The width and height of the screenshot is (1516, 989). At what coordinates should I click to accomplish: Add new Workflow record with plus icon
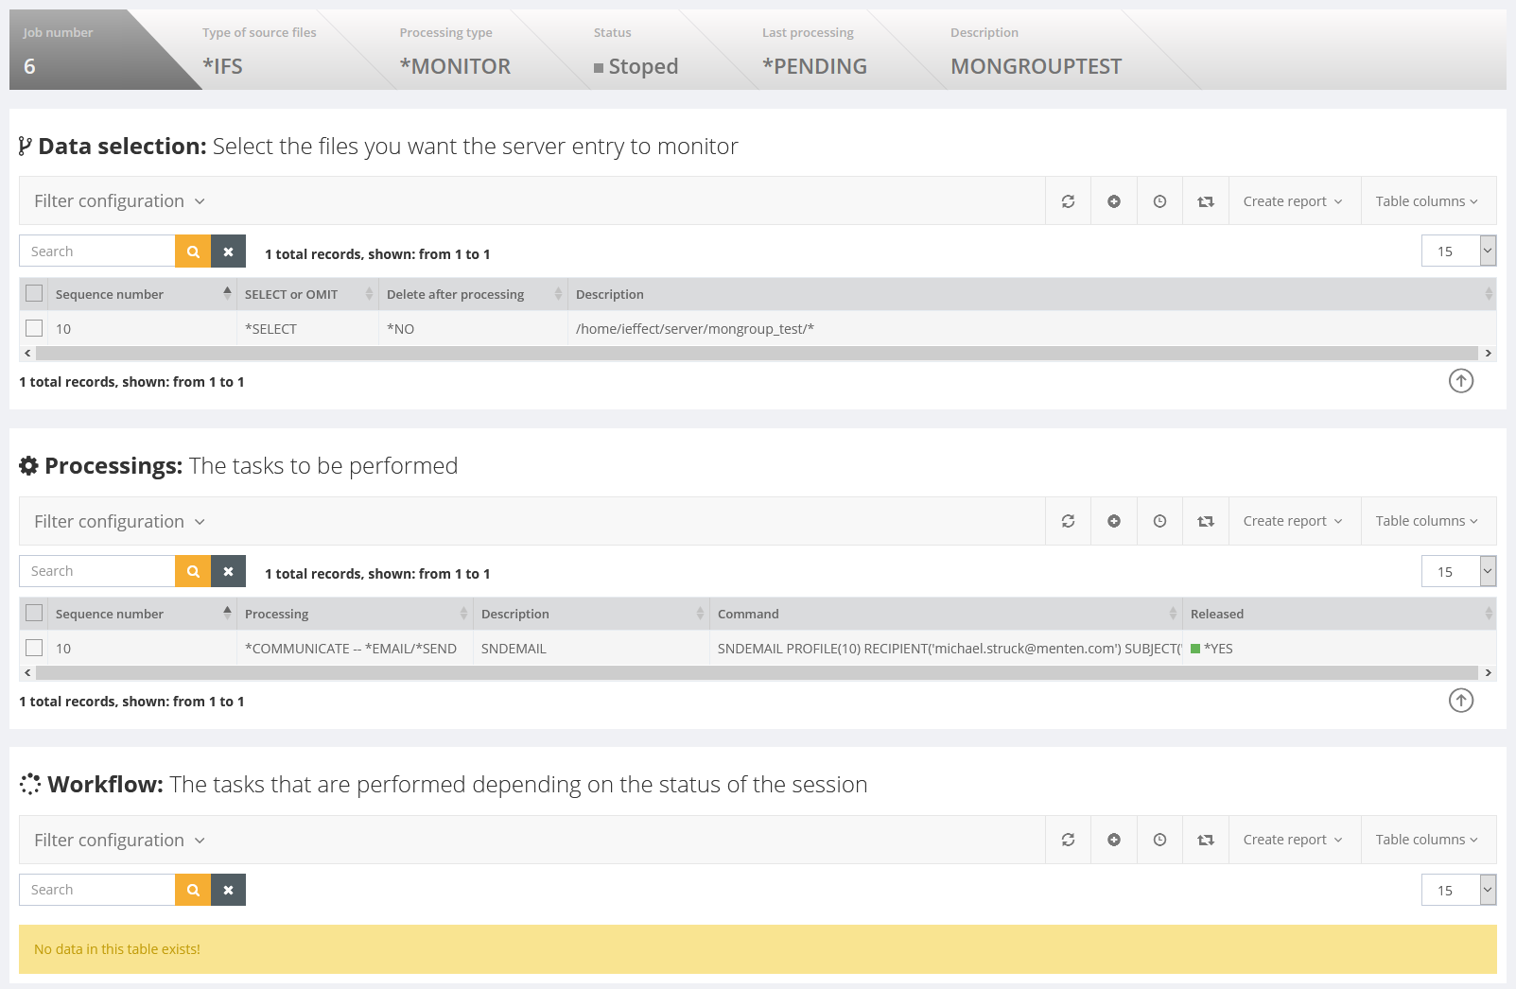point(1114,840)
